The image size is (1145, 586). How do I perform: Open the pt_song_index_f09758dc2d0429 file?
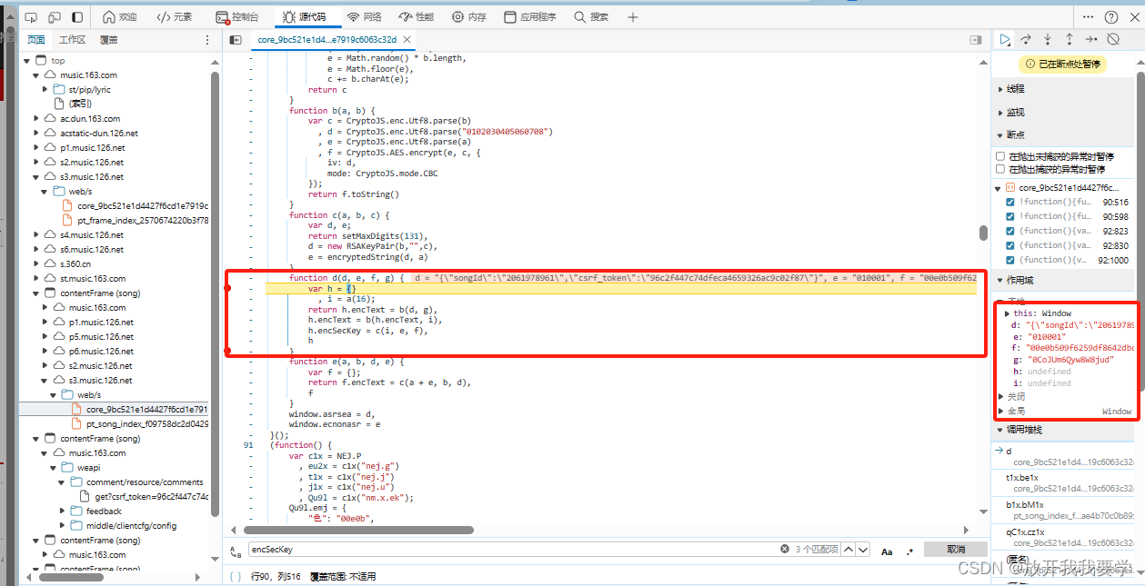147,423
